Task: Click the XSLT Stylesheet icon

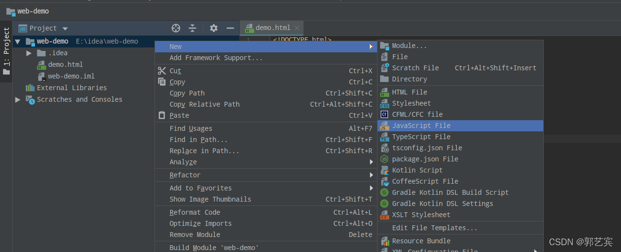Action: [x=384, y=215]
